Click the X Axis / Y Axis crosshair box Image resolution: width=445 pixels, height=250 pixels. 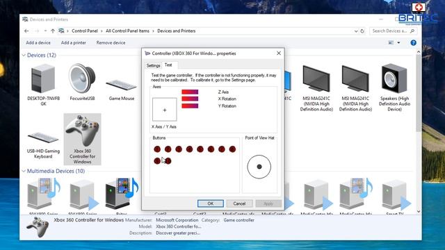coord(165,110)
